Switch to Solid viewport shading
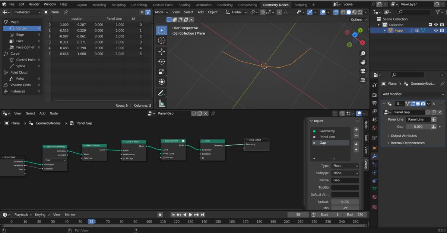The height and width of the screenshot is (233, 447). pos(349,12)
